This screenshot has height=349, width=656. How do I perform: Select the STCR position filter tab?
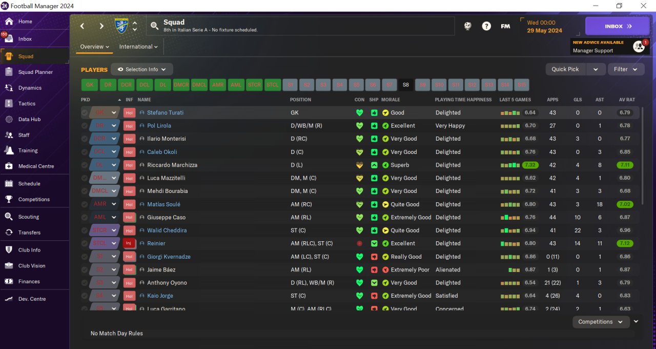coord(254,85)
